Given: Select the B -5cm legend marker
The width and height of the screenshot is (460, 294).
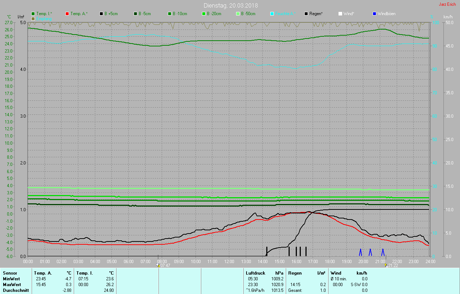Looking at the screenshot, I should (x=136, y=14).
